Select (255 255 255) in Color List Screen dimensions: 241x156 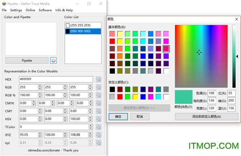tap(83, 25)
